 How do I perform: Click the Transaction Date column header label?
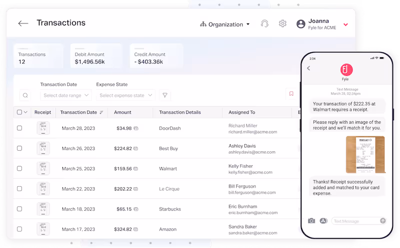[x=78, y=112]
